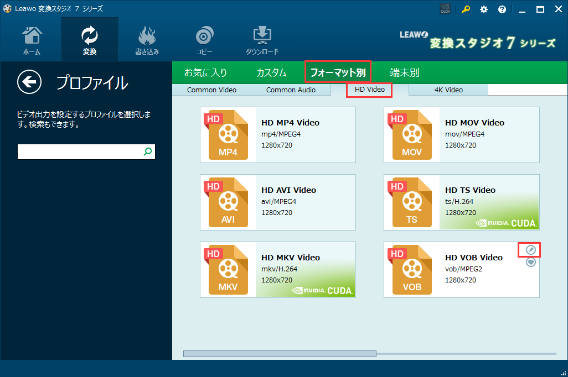Add HD VOB Video to favorites with heart icon

pyautogui.click(x=530, y=263)
